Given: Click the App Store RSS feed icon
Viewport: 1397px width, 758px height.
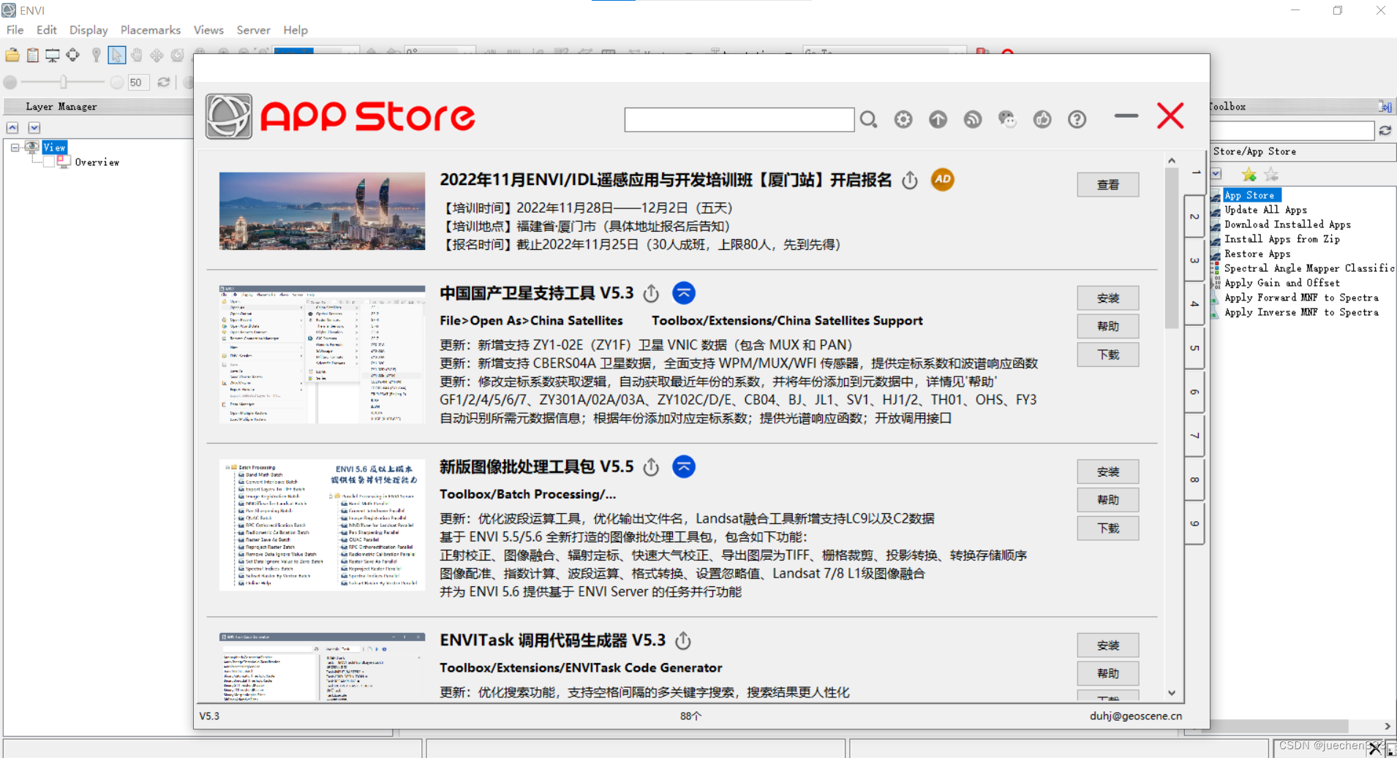Looking at the screenshot, I should click(973, 119).
